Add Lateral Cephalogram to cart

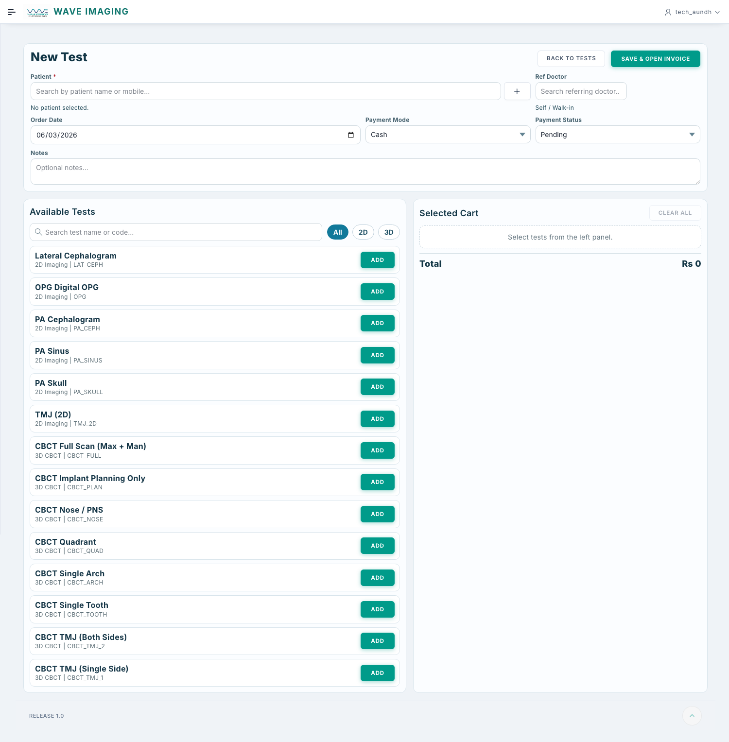pos(377,260)
